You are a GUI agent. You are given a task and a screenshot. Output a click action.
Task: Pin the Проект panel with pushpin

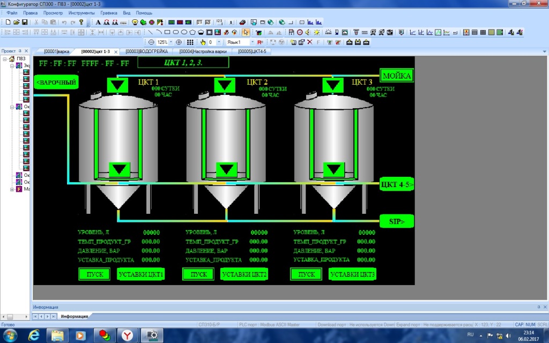(x=20, y=51)
